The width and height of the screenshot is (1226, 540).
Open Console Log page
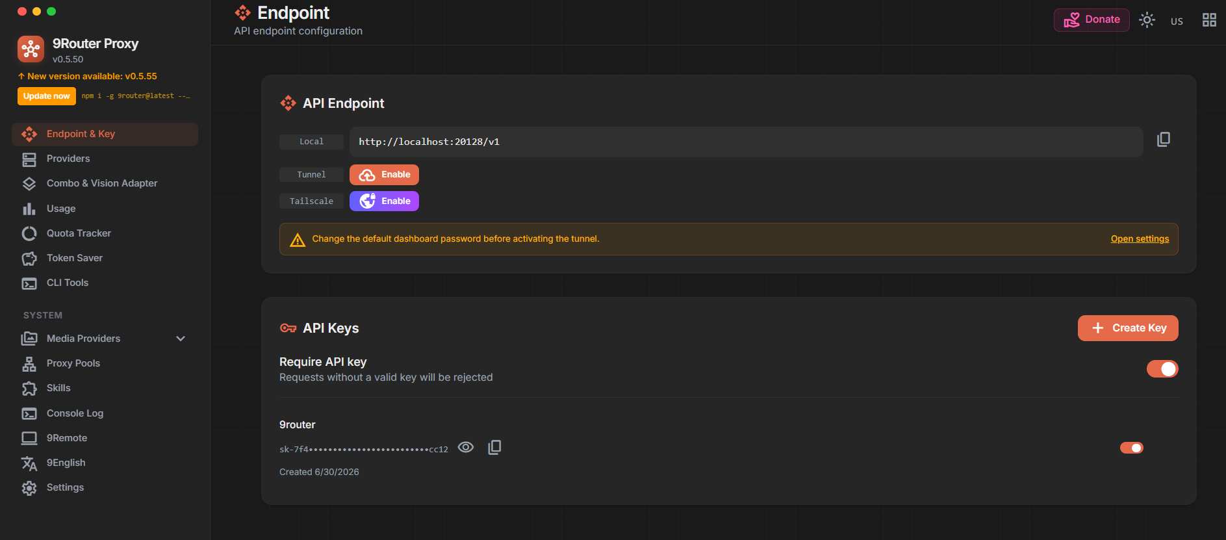coord(105,413)
